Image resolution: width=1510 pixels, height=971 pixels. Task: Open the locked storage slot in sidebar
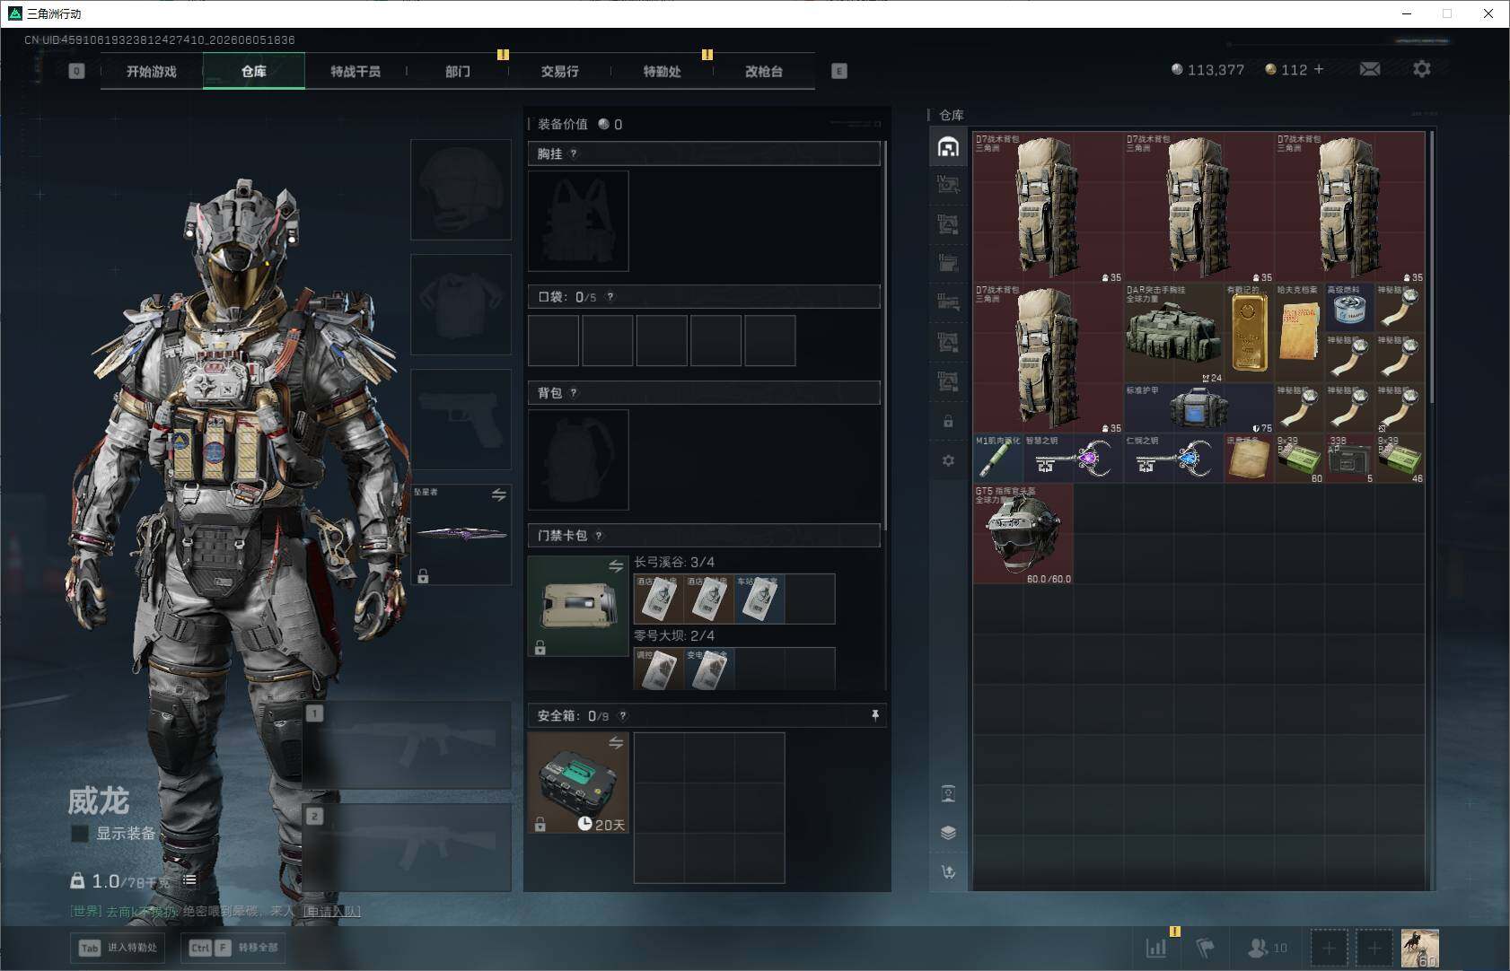[x=948, y=421]
